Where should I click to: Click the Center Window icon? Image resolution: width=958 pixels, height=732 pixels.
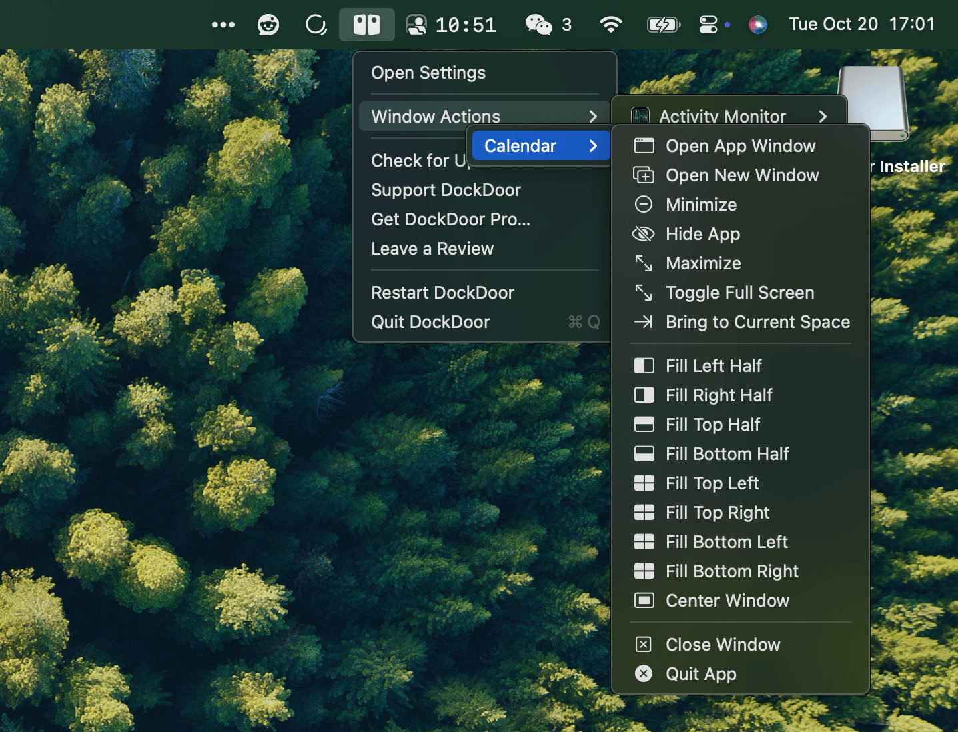click(644, 601)
